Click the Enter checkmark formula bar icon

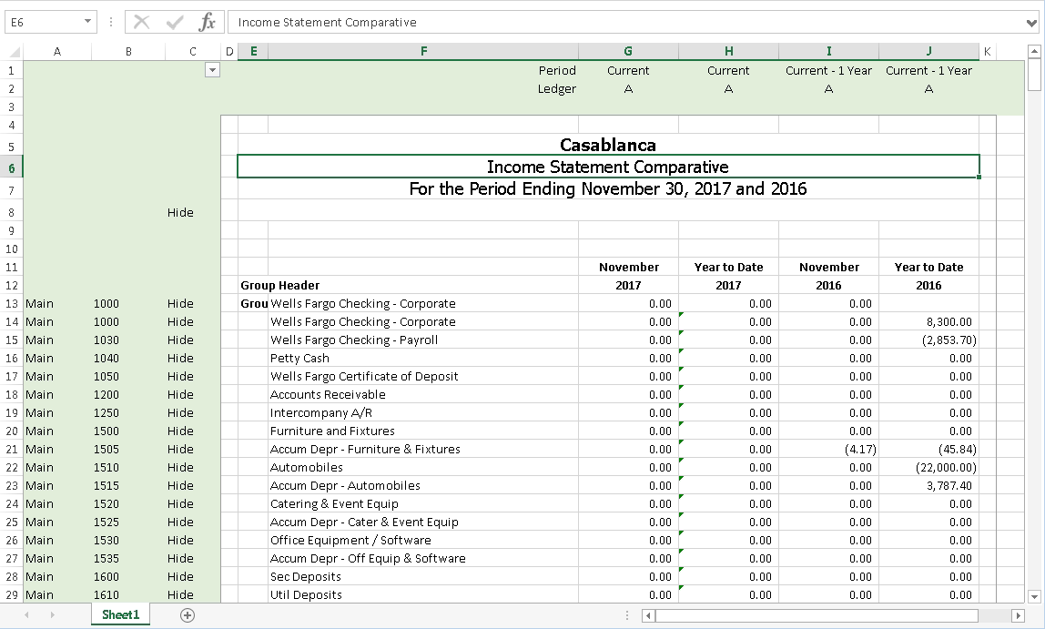point(175,22)
